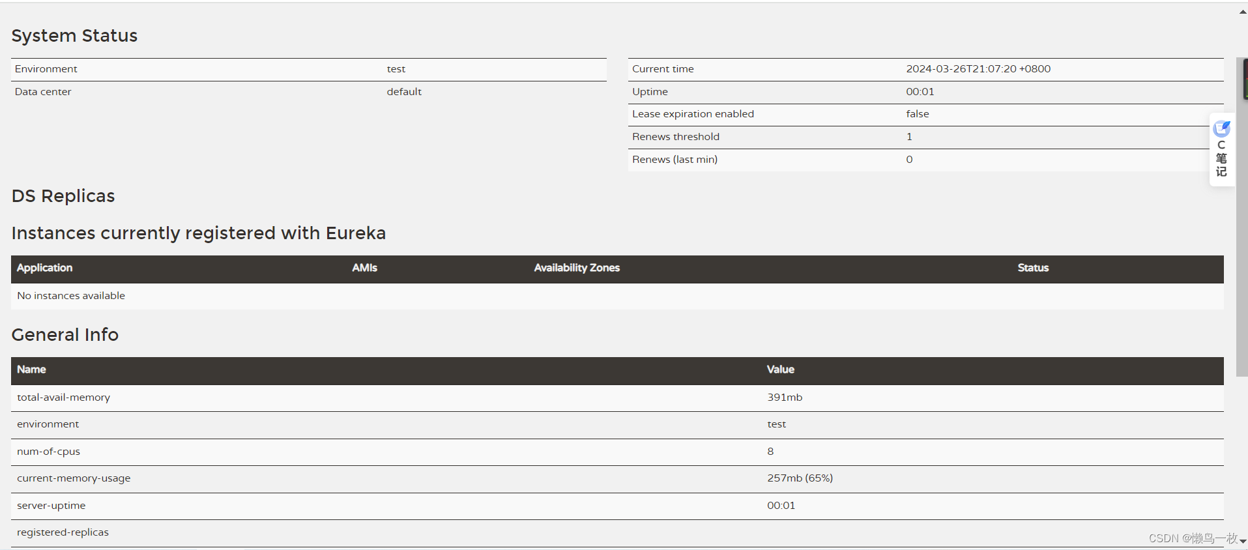Select the num-of-cpus row name

[48, 452]
